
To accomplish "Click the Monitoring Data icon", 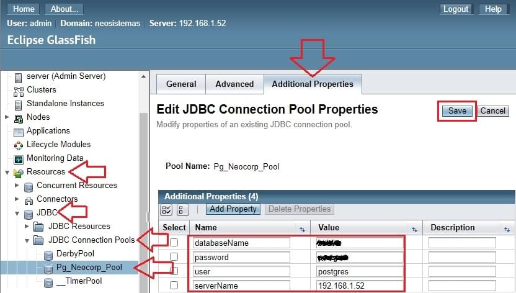I will point(18,158).
